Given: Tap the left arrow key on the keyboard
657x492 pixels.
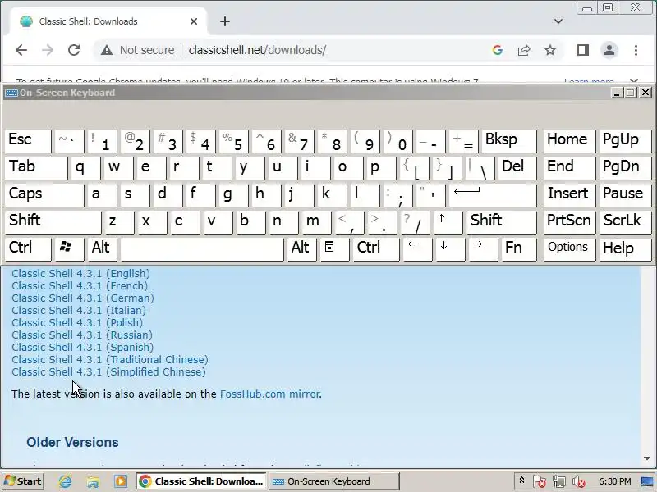Looking at the screenshot, I should 416,249.
